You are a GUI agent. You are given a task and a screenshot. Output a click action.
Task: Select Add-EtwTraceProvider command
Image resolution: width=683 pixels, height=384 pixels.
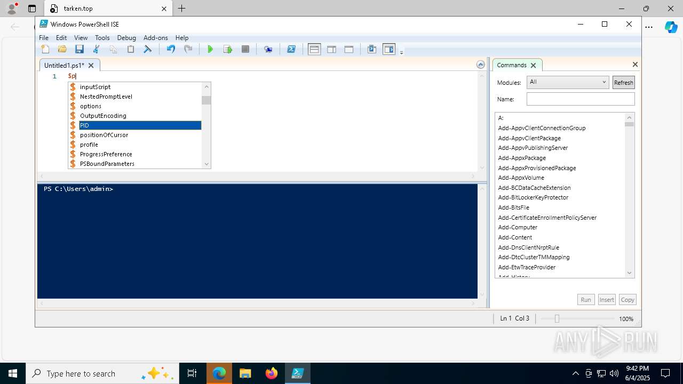527,267
